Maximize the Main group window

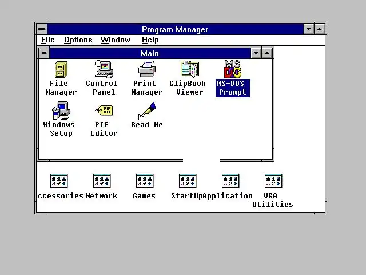coord(267,53)
